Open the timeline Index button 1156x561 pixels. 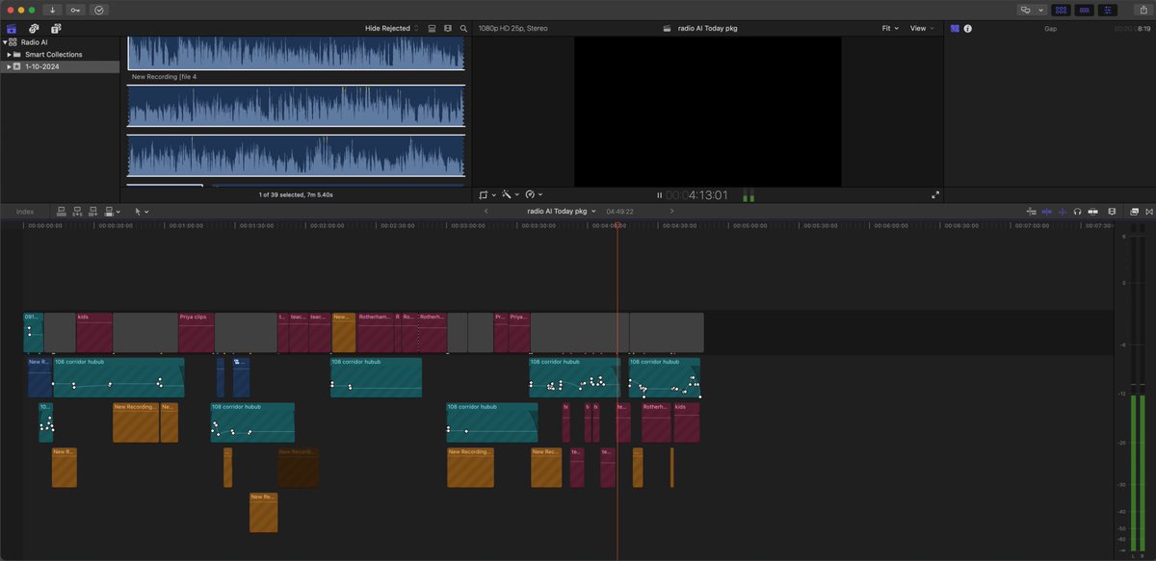click(25, 211)
